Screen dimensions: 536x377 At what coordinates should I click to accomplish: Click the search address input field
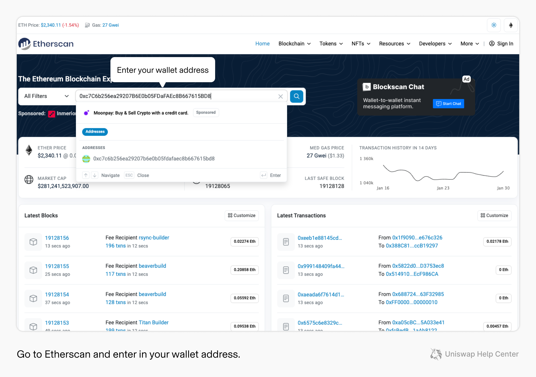point(181,96)
